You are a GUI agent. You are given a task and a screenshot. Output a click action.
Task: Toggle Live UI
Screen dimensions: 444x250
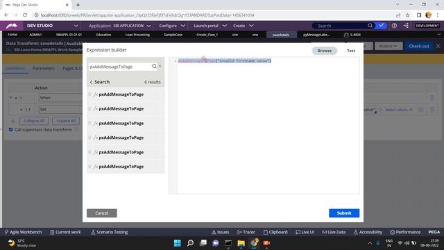pos(305,232)
